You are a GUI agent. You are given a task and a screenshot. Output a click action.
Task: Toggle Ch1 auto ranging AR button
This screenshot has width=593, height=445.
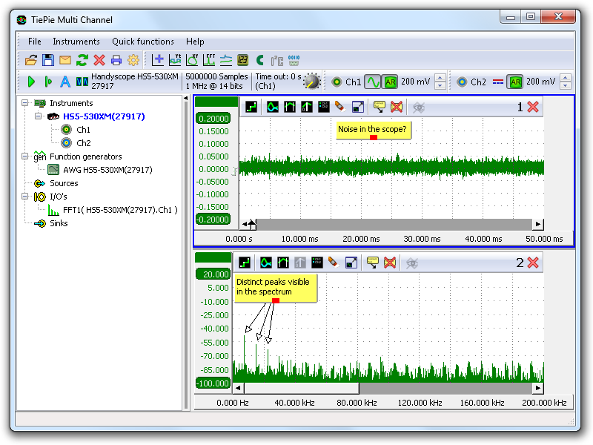[391, 82]
